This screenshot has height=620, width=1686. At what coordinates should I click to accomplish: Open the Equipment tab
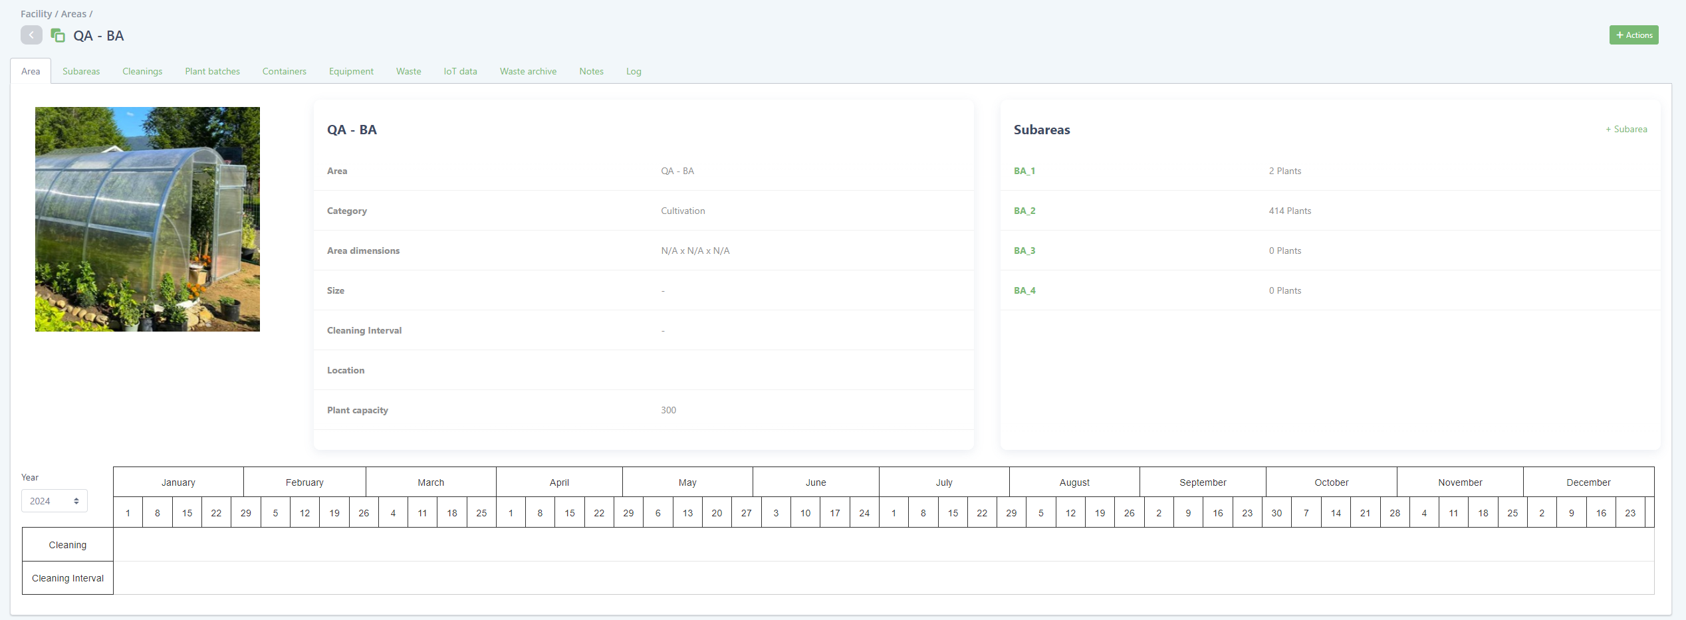coord(351,71)
